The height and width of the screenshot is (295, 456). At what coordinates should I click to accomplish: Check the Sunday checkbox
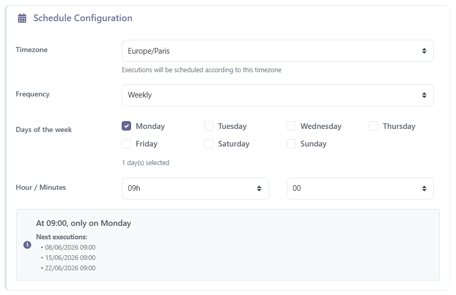click(291, 144)
